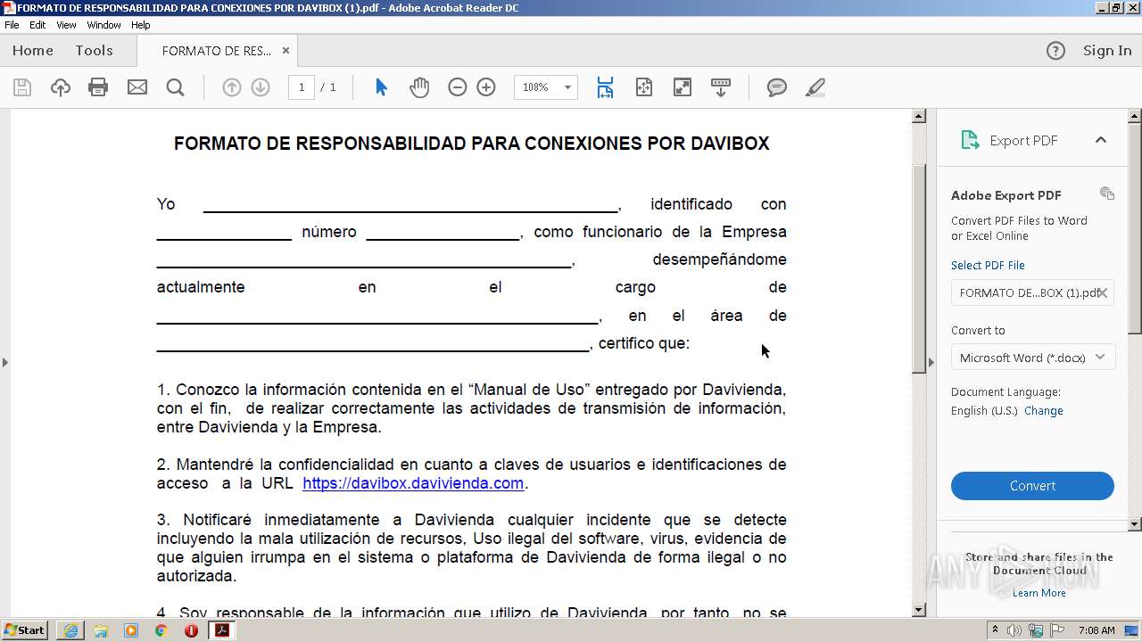Image resolution: width=1142 pixels, height=642 pixels.
Task: Click the Export PDF panel icon
Action: [x=970, y=140]
